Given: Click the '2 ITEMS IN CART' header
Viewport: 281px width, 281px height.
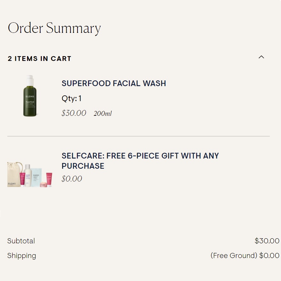Looking at the screenshot, I should click(40, 59).
